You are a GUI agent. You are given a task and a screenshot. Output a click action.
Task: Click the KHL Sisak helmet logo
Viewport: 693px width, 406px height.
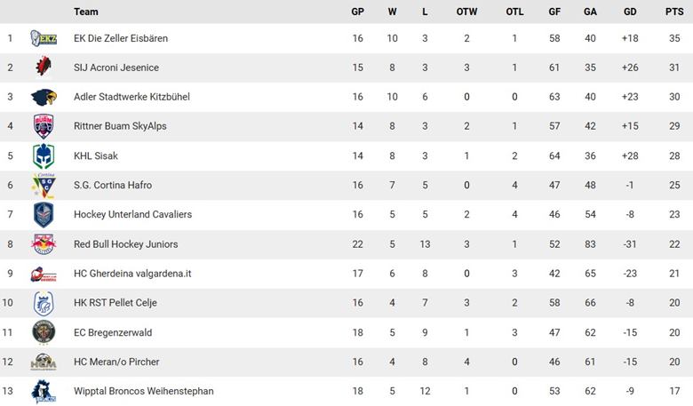[43, 155]
